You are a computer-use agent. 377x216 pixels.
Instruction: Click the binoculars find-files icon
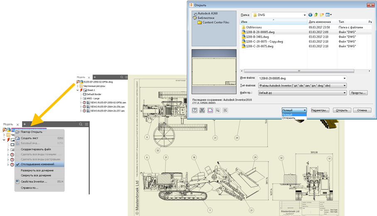[202, 110]
